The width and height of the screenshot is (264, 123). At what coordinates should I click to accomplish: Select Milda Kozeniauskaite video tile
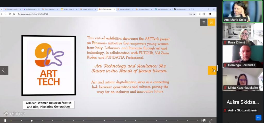point(243,79)
